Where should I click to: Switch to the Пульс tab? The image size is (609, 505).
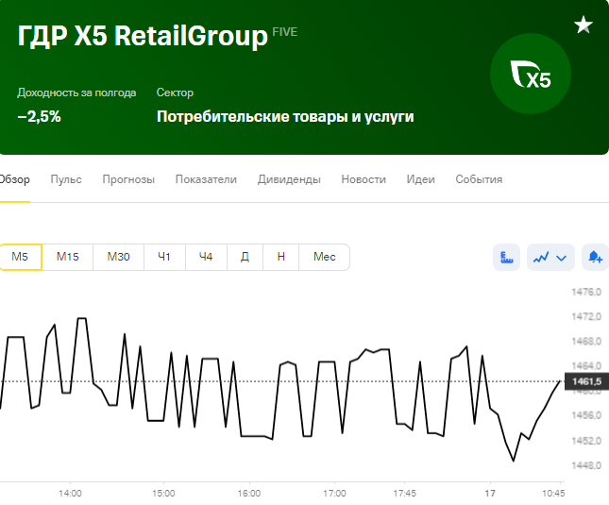pyautogui.click(x=66, y=179)
